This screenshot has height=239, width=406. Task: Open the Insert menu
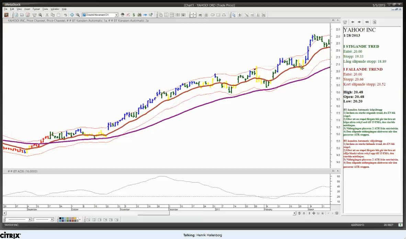pos(27,9)
